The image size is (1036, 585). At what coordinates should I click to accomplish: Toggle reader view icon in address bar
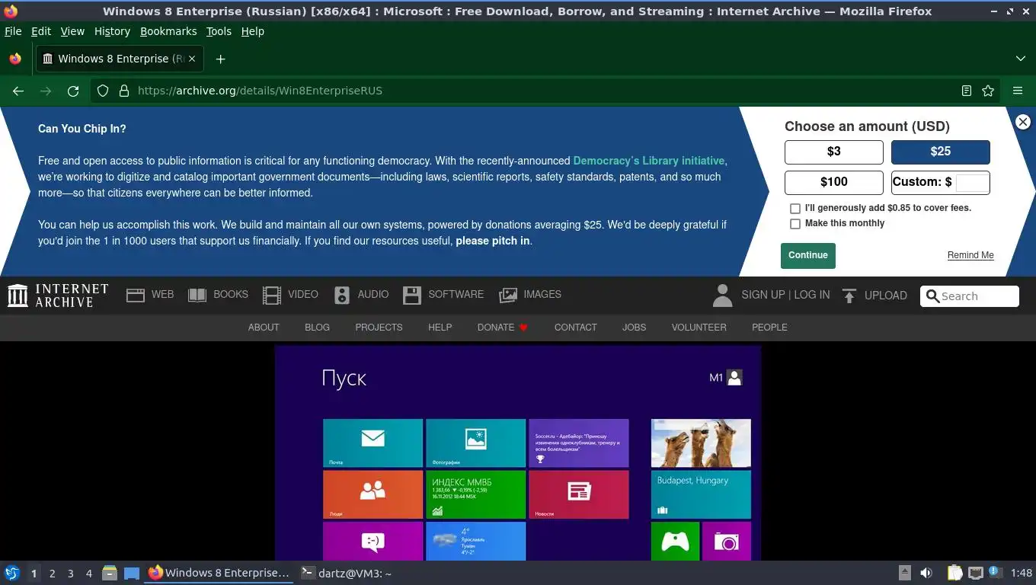coord(967,91)
